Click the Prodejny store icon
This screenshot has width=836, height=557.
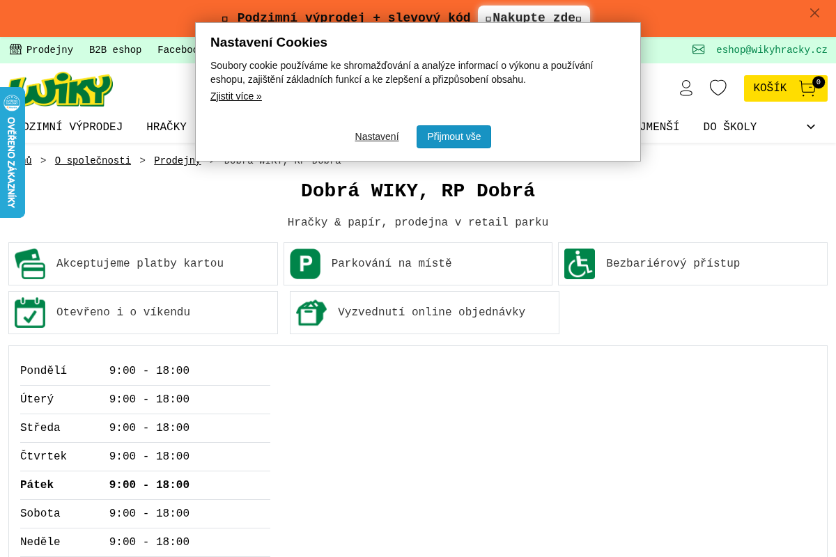point(16,49)
